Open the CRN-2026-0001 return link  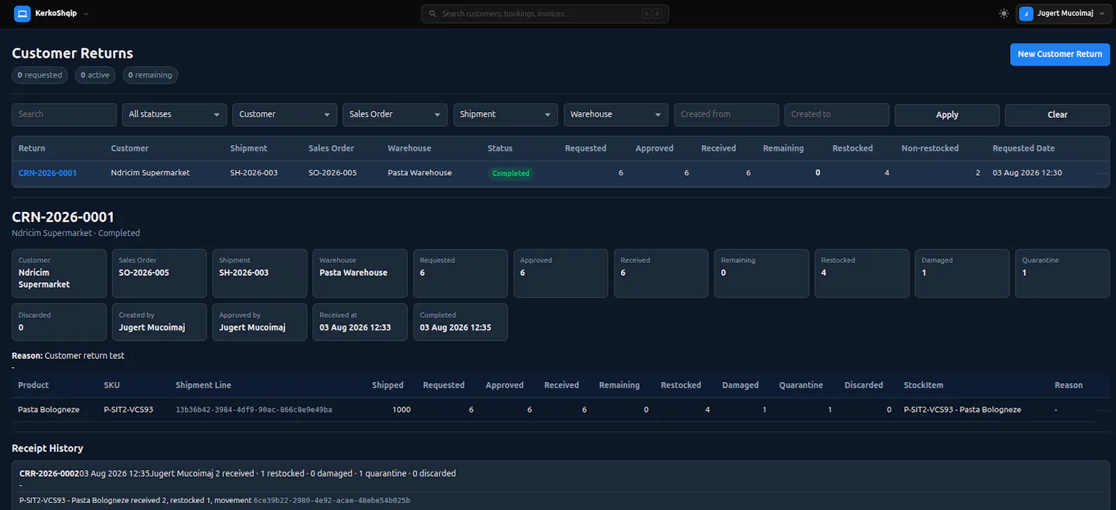pyautogui.click(x=47, y=173)
